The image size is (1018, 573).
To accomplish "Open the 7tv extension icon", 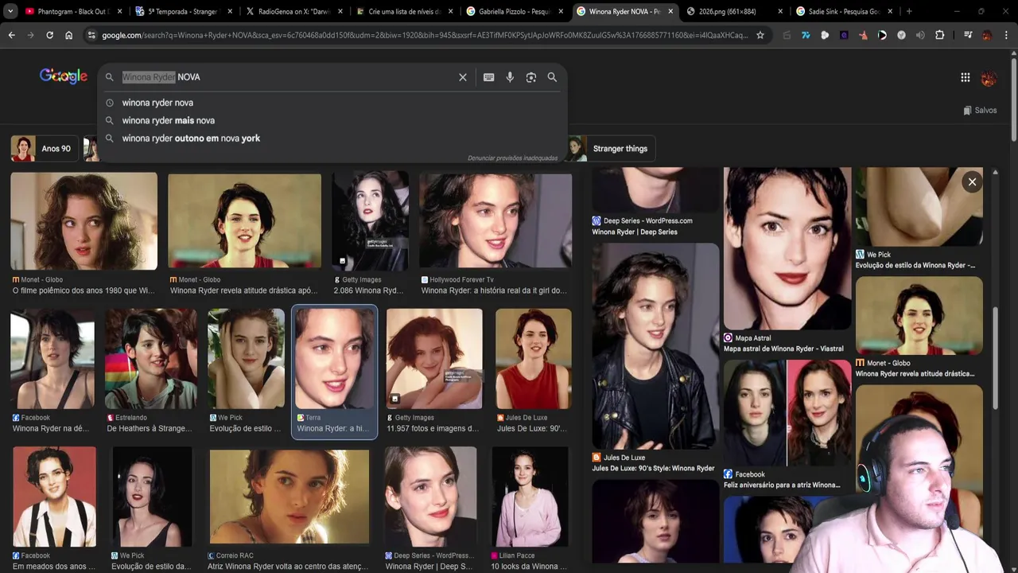I will tap(806, 35).
